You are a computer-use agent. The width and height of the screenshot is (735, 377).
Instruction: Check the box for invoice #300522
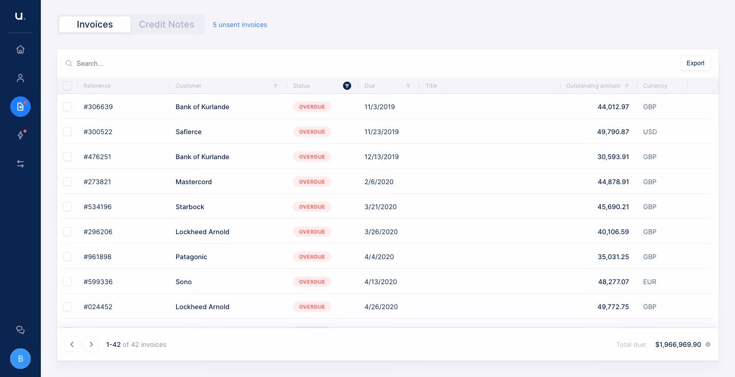click(67, 132)
